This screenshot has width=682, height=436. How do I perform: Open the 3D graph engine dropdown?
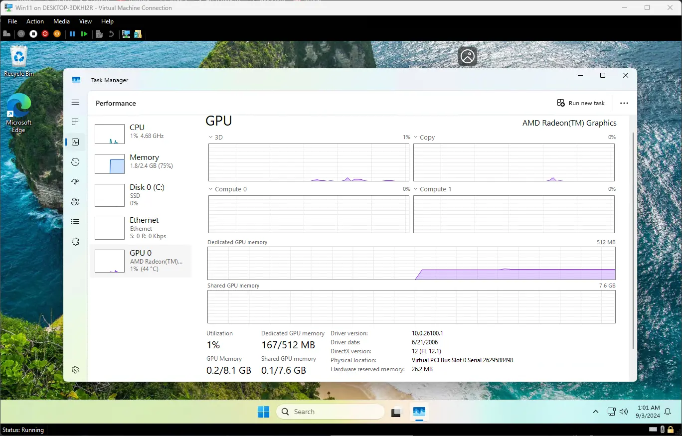pos(215,138)
